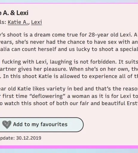Click the empty panel area right of the favourites button

pos(111,125)
